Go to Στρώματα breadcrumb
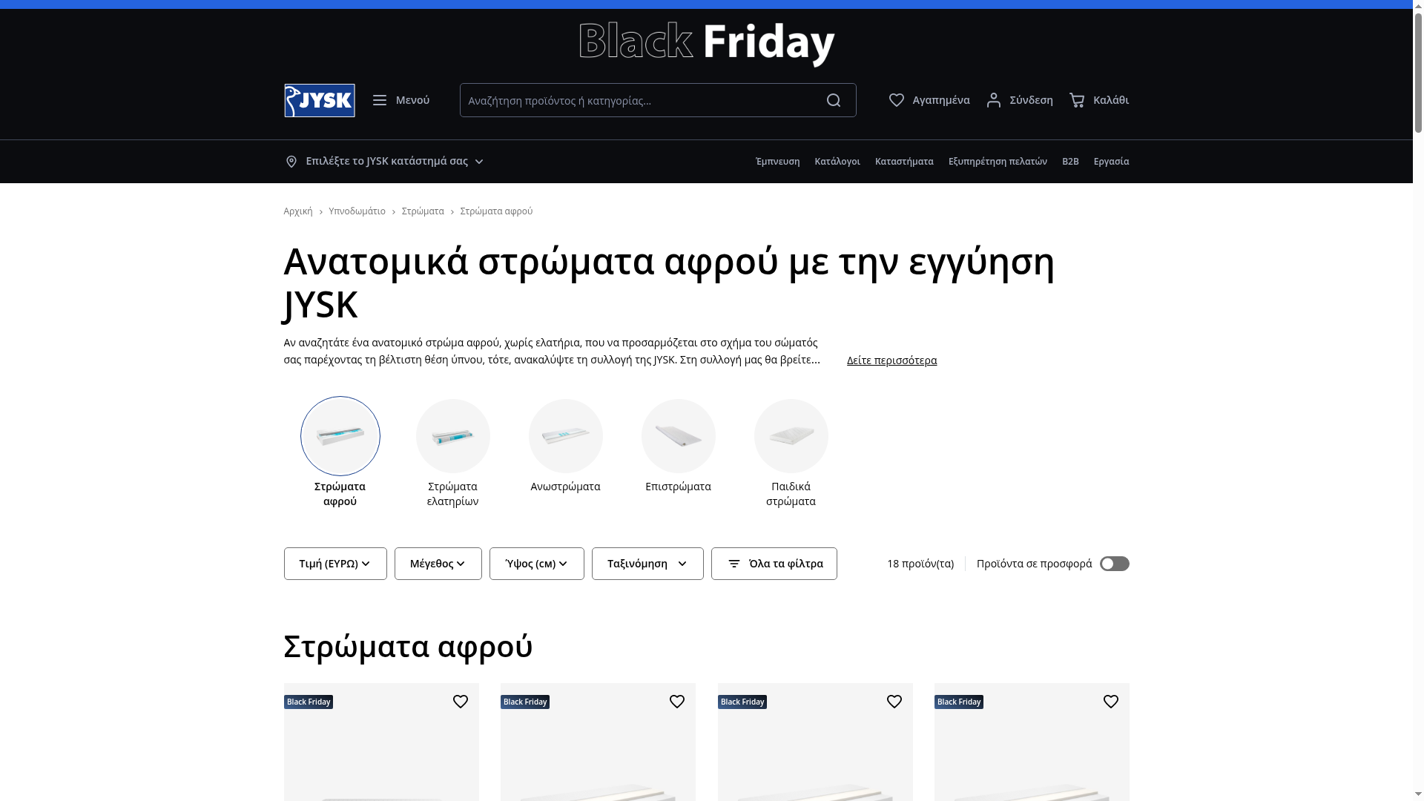Viewport: 1424px width, 801px height. tap(423, 211)
